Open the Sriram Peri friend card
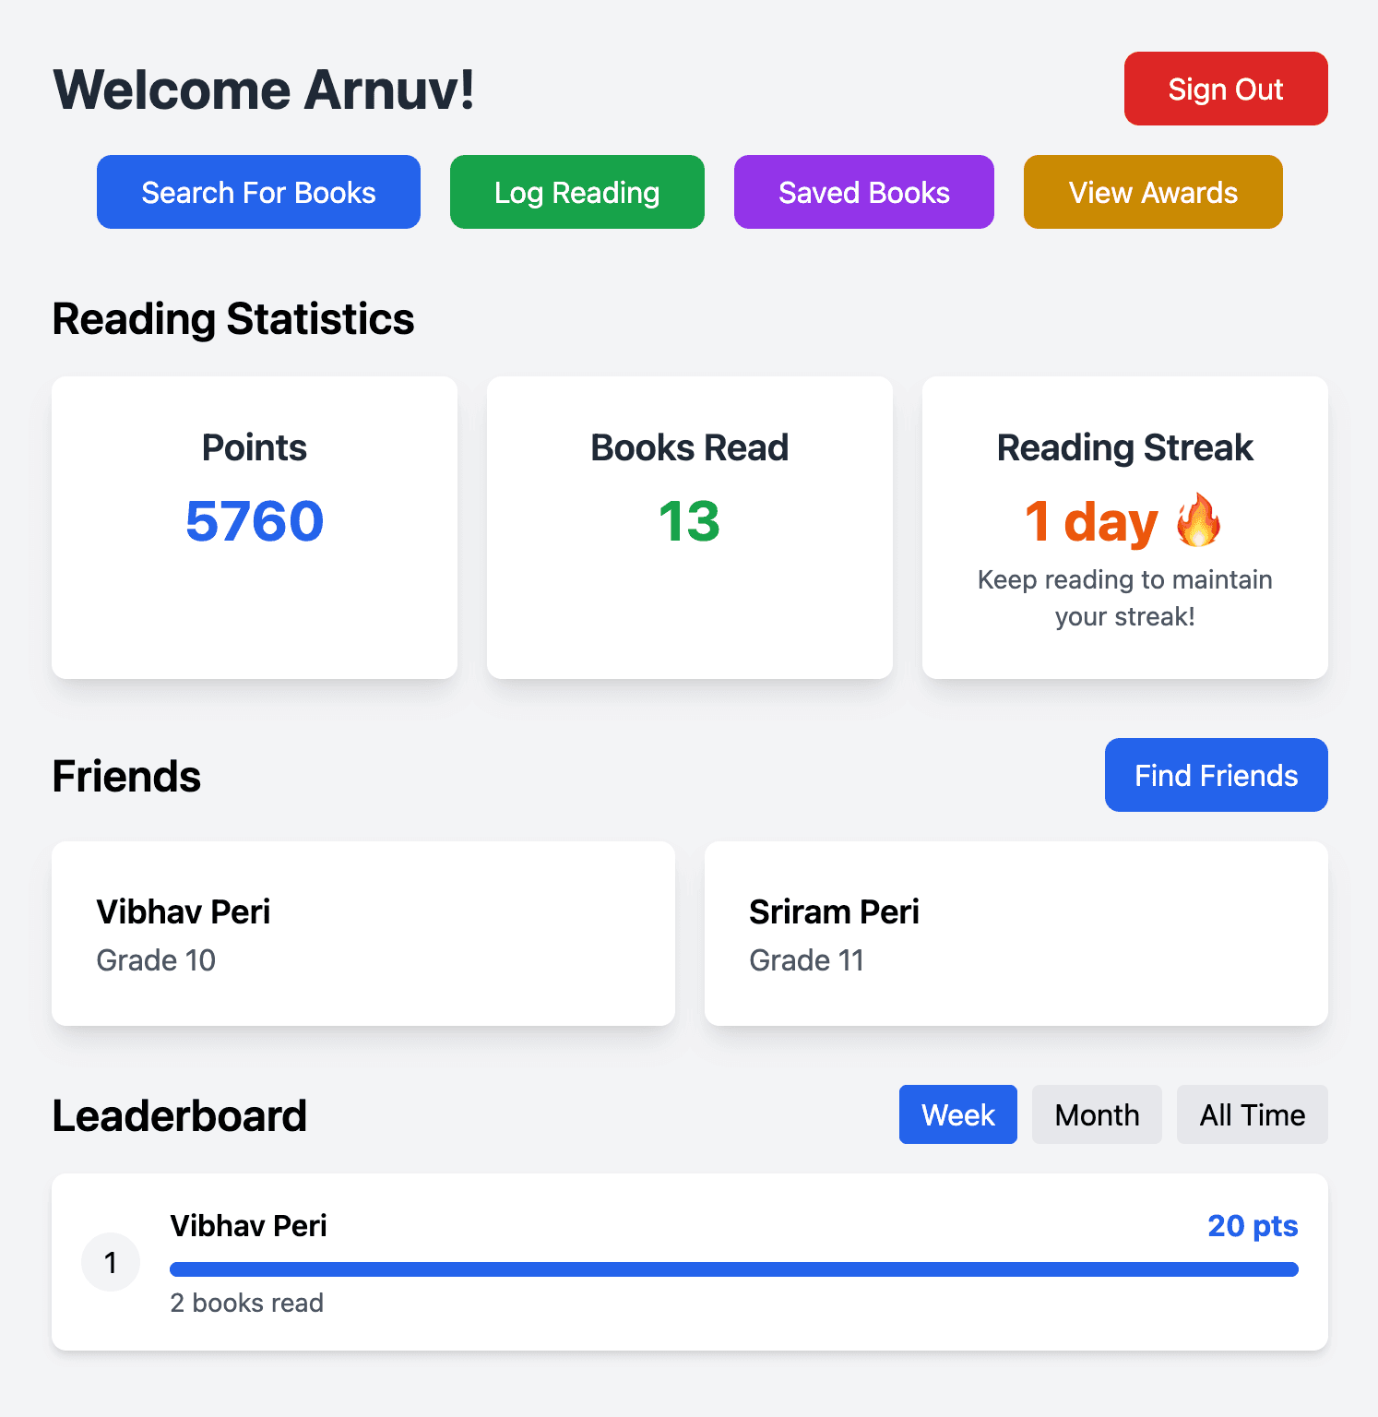This screenshot has height=1417, width=1378. tap(1016, 934)
